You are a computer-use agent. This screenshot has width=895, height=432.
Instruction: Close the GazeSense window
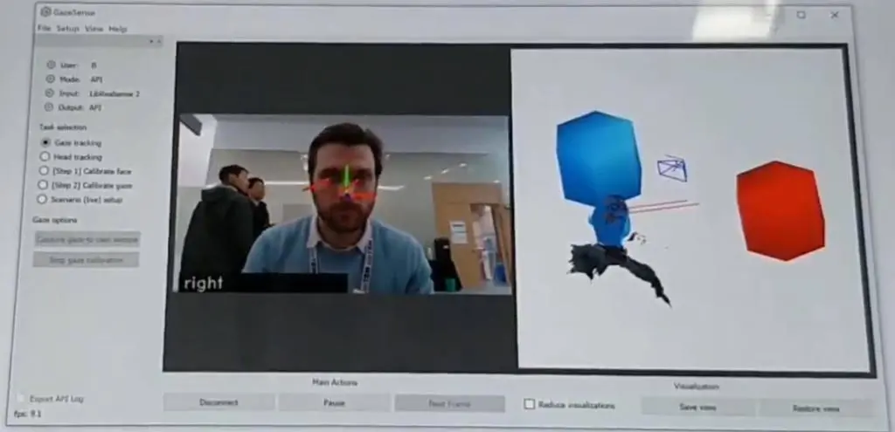pos(835,16)
